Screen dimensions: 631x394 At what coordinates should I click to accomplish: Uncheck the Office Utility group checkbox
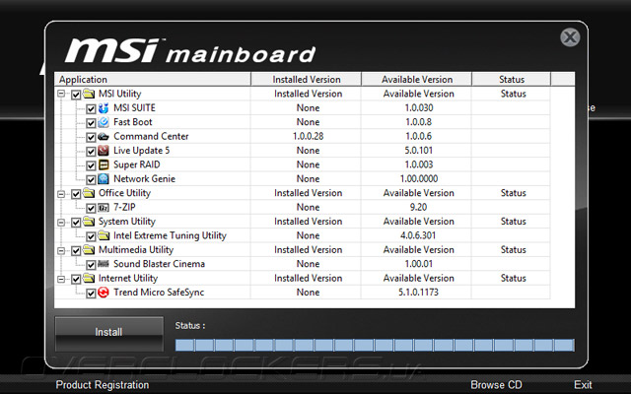76,194
